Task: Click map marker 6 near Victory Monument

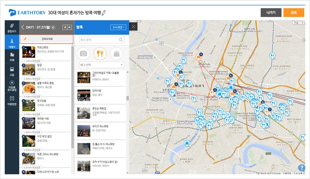Action: coord(228,78)
